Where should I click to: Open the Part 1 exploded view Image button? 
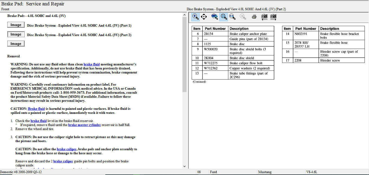pos(16,25)
